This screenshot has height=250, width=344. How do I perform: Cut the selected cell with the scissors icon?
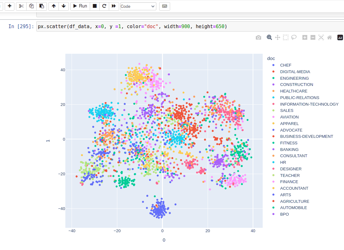tap(21, 6)
